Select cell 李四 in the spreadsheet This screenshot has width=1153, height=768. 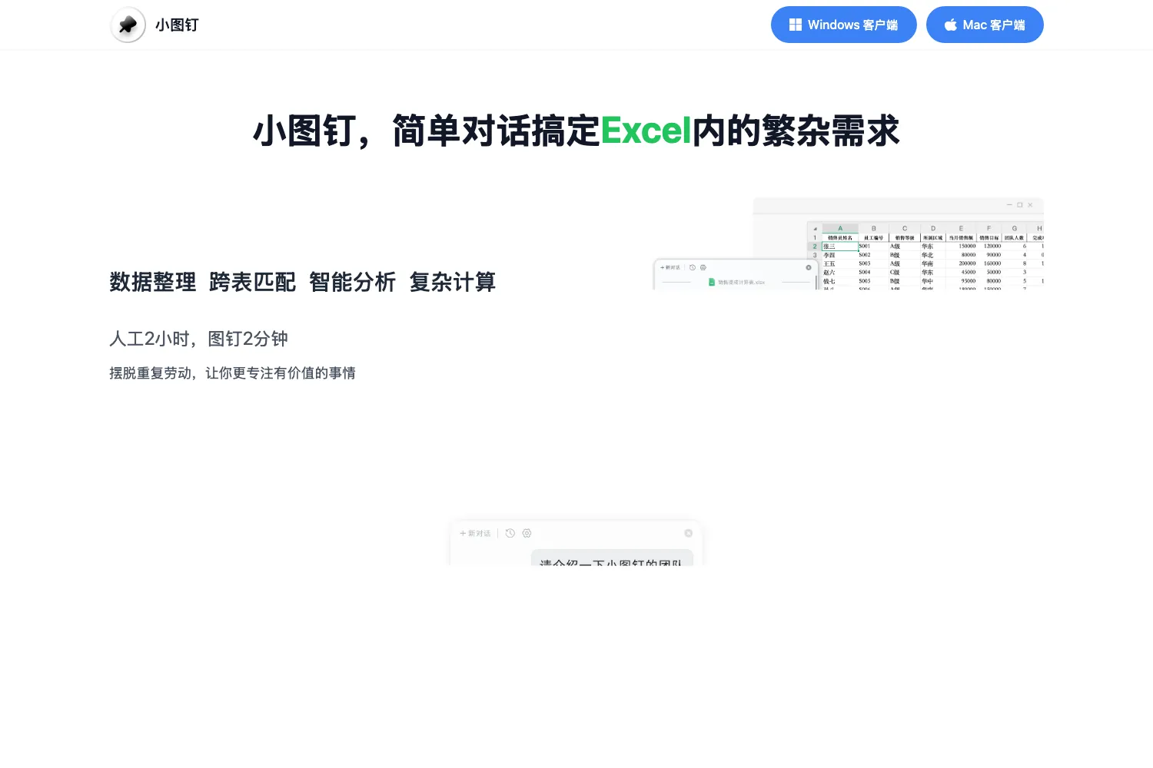pyautogui.click(x=840, y=255)
